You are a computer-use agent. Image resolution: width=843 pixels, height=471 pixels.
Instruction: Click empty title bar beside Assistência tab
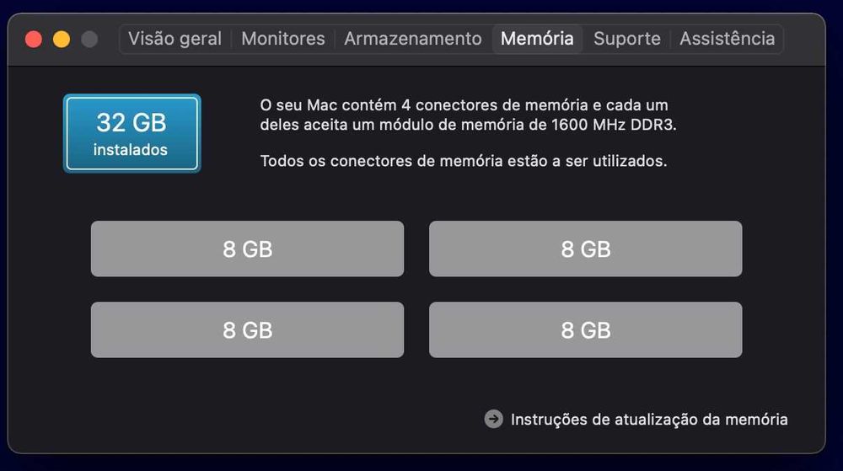(803, 40)
